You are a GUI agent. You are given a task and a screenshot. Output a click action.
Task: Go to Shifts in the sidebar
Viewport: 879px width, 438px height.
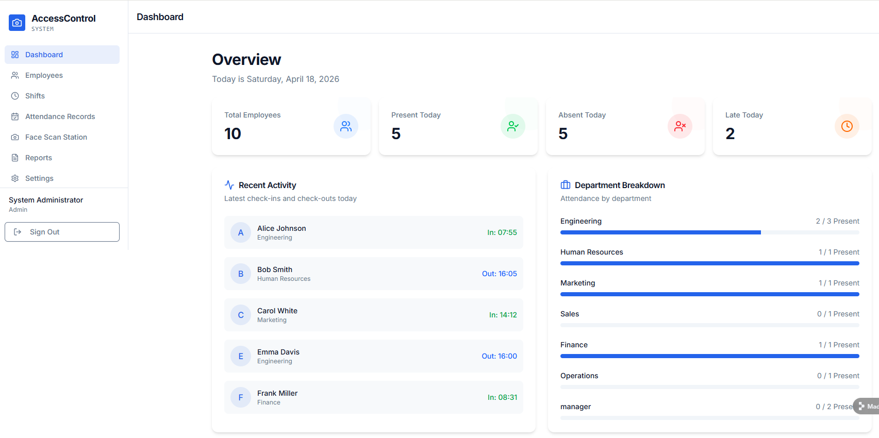pyautogui.click(x=35, y=96)
